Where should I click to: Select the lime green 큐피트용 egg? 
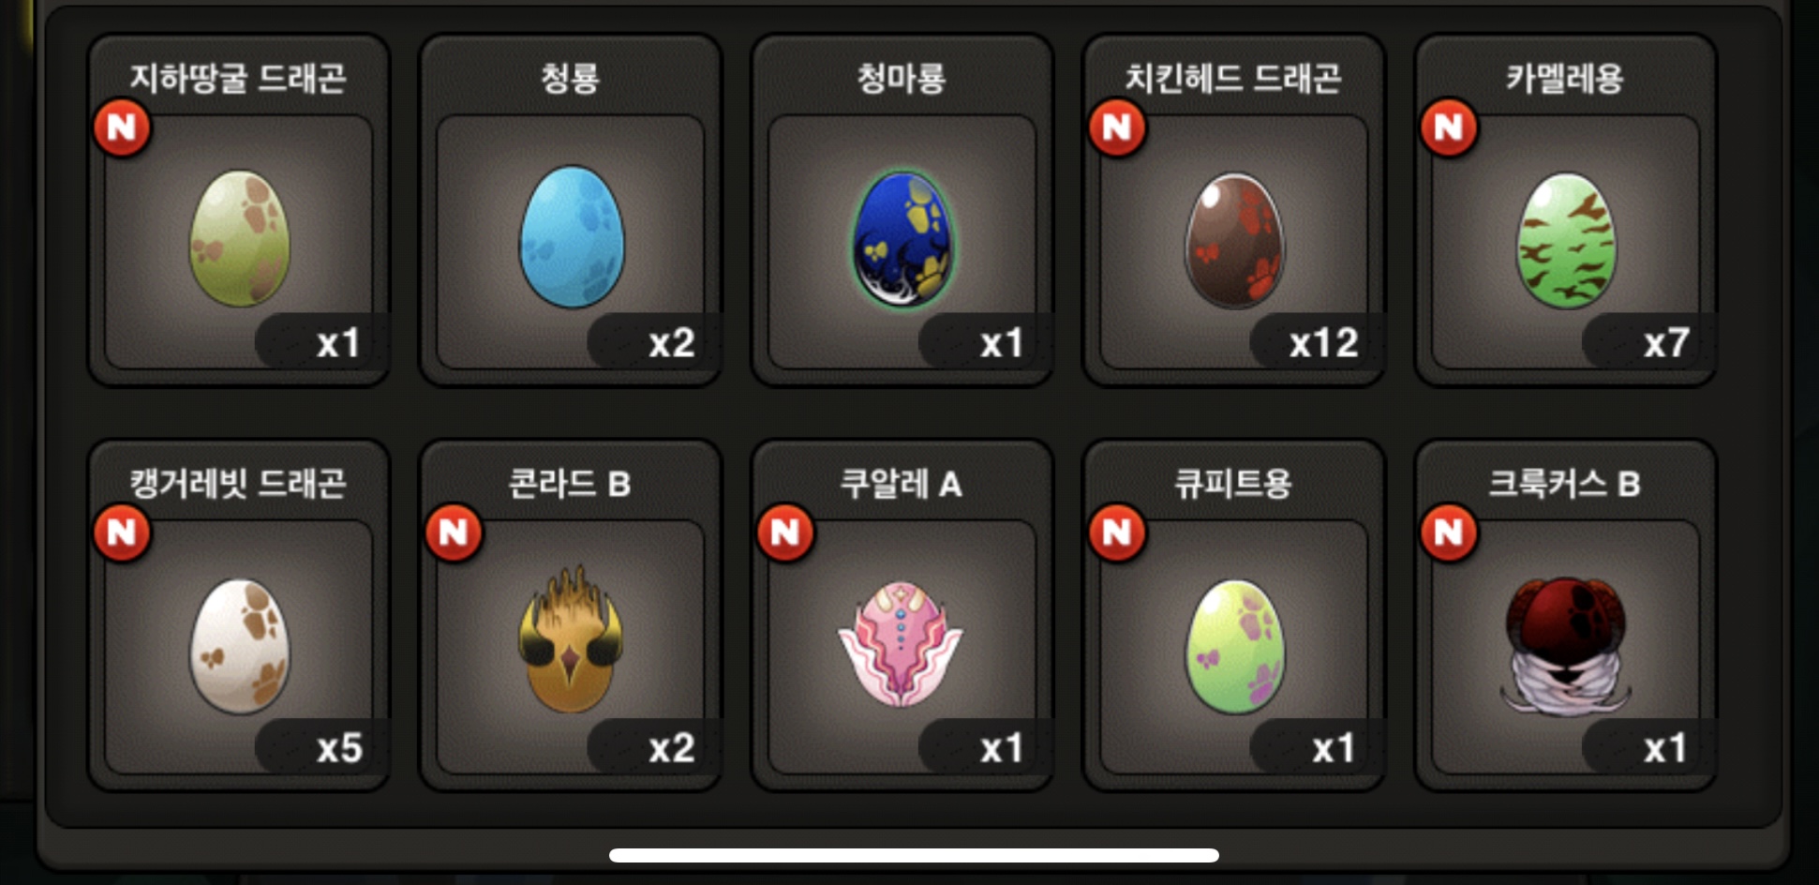coord(1235,647)
